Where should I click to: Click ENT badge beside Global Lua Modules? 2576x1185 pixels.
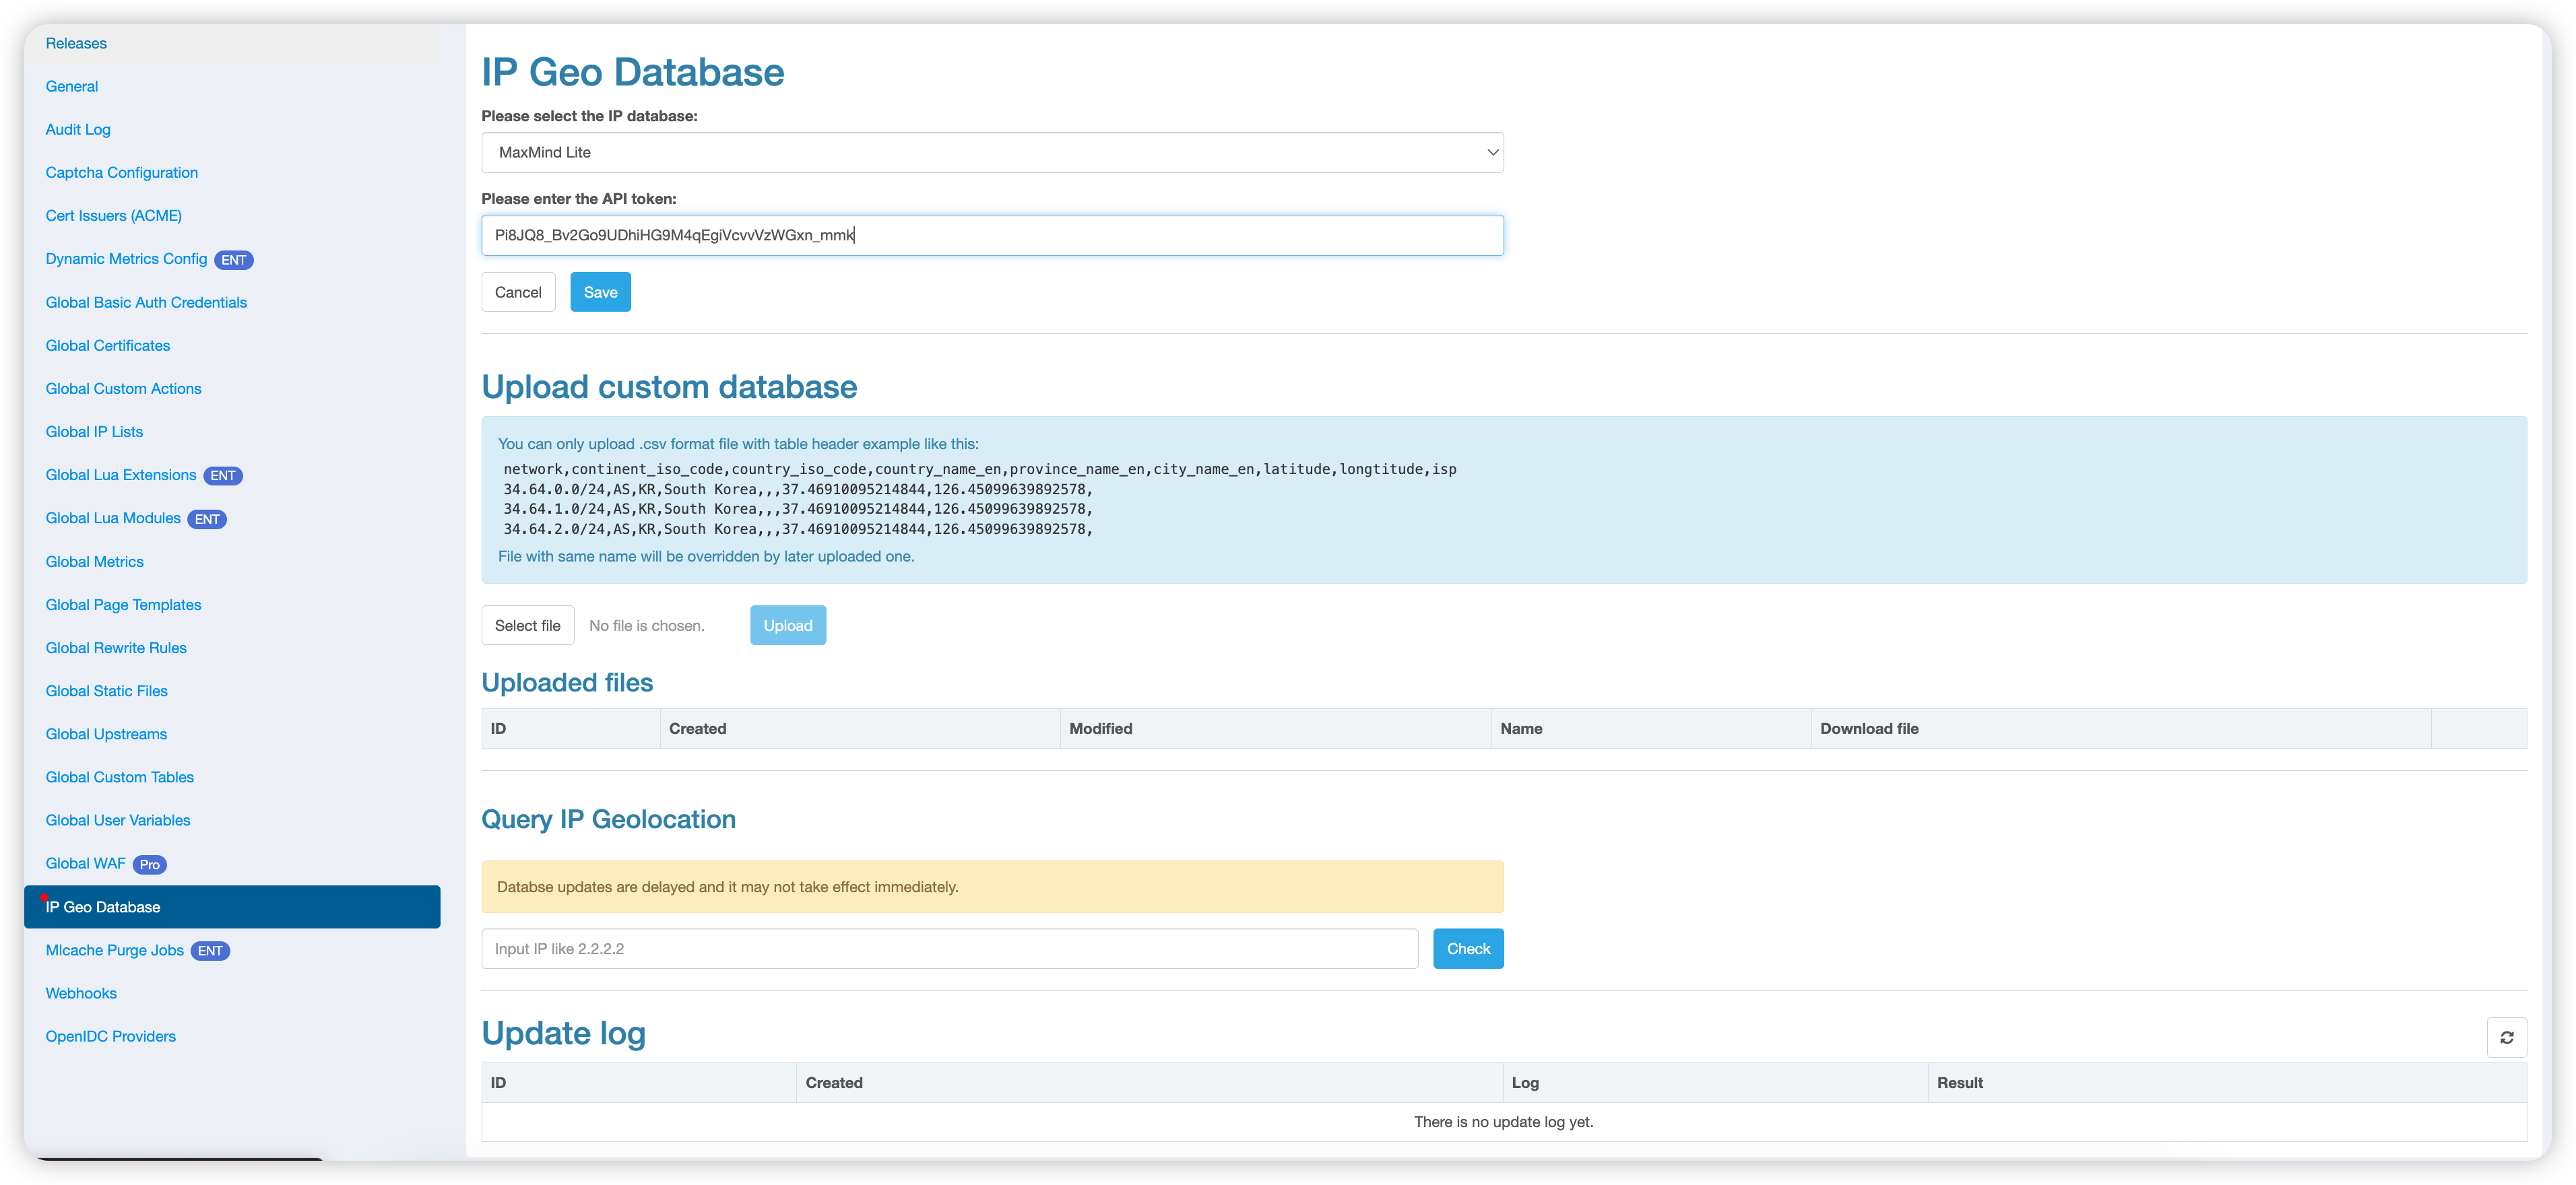207,518
